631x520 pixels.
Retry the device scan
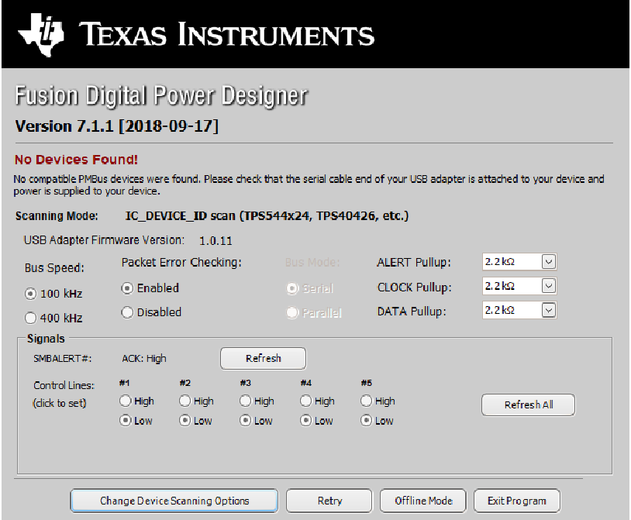[x=329, y=501]
